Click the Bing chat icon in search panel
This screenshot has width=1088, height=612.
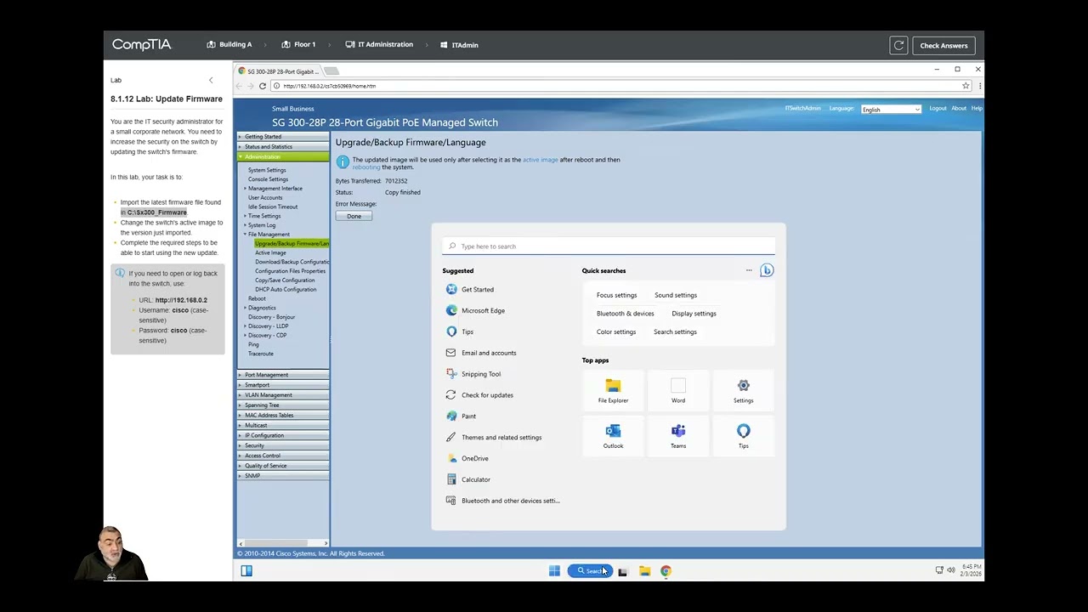coord(767,270)
